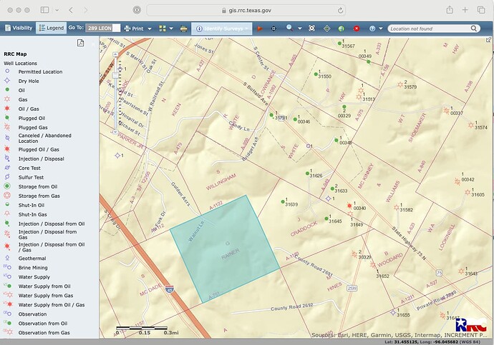Click the Safari share icon
The width and height of the screenshot is (494, 345).
point(450,10)
